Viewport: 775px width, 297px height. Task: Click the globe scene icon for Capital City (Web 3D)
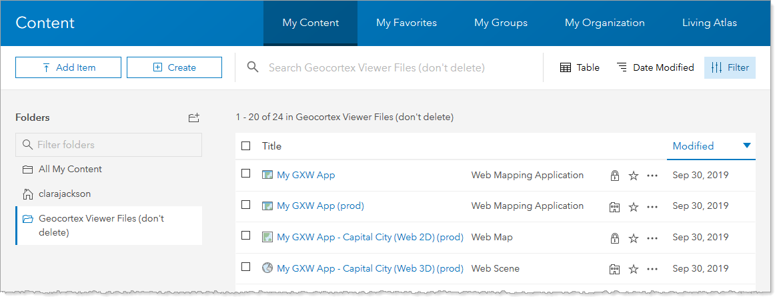tap(267, 268)
